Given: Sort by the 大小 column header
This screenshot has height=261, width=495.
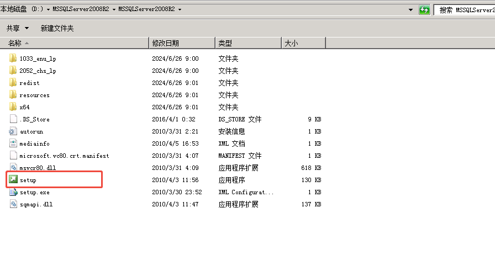Looking at the screenshot, I should (x=303, y=43).
